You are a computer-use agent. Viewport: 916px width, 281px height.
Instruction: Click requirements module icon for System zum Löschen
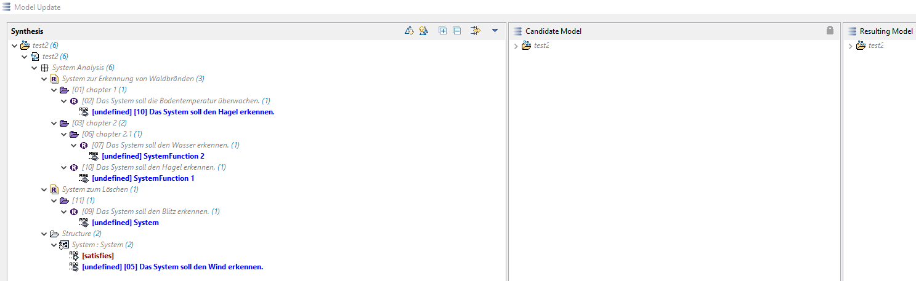(x=54, y=189)
